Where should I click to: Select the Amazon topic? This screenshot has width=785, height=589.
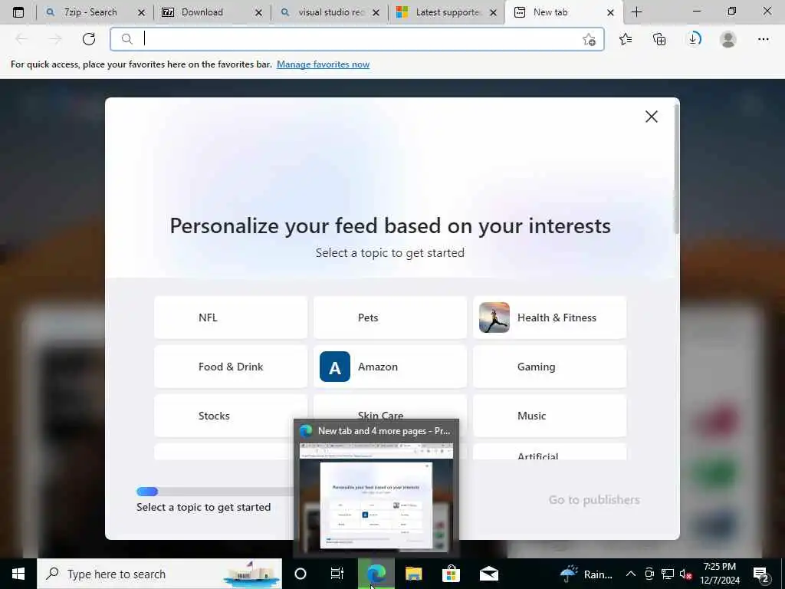pyautogui.click(x=390, y=367)
